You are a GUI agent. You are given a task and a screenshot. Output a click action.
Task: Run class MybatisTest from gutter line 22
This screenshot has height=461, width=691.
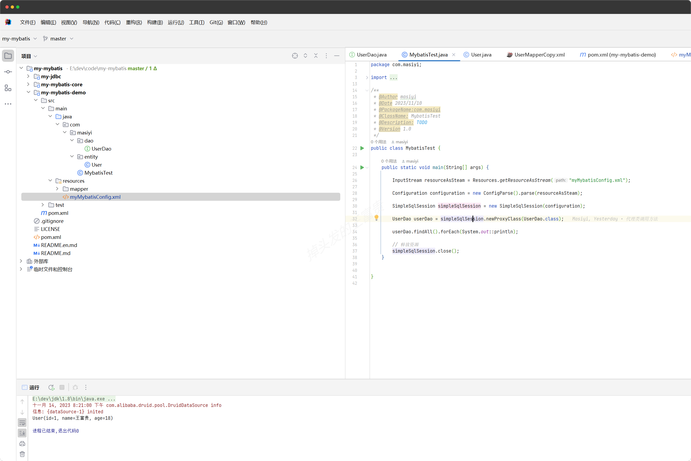coord(362,148)
